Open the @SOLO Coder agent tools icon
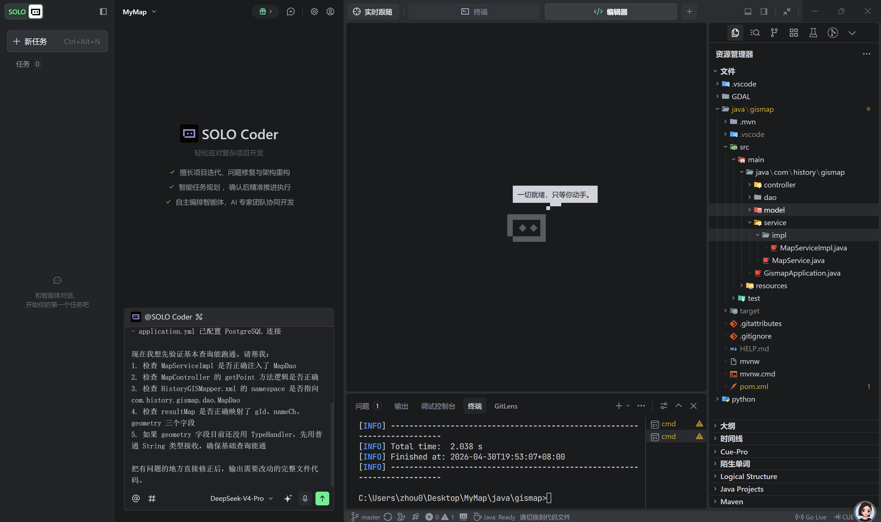This screenshot has width=881, height=522. coord(199,317)
